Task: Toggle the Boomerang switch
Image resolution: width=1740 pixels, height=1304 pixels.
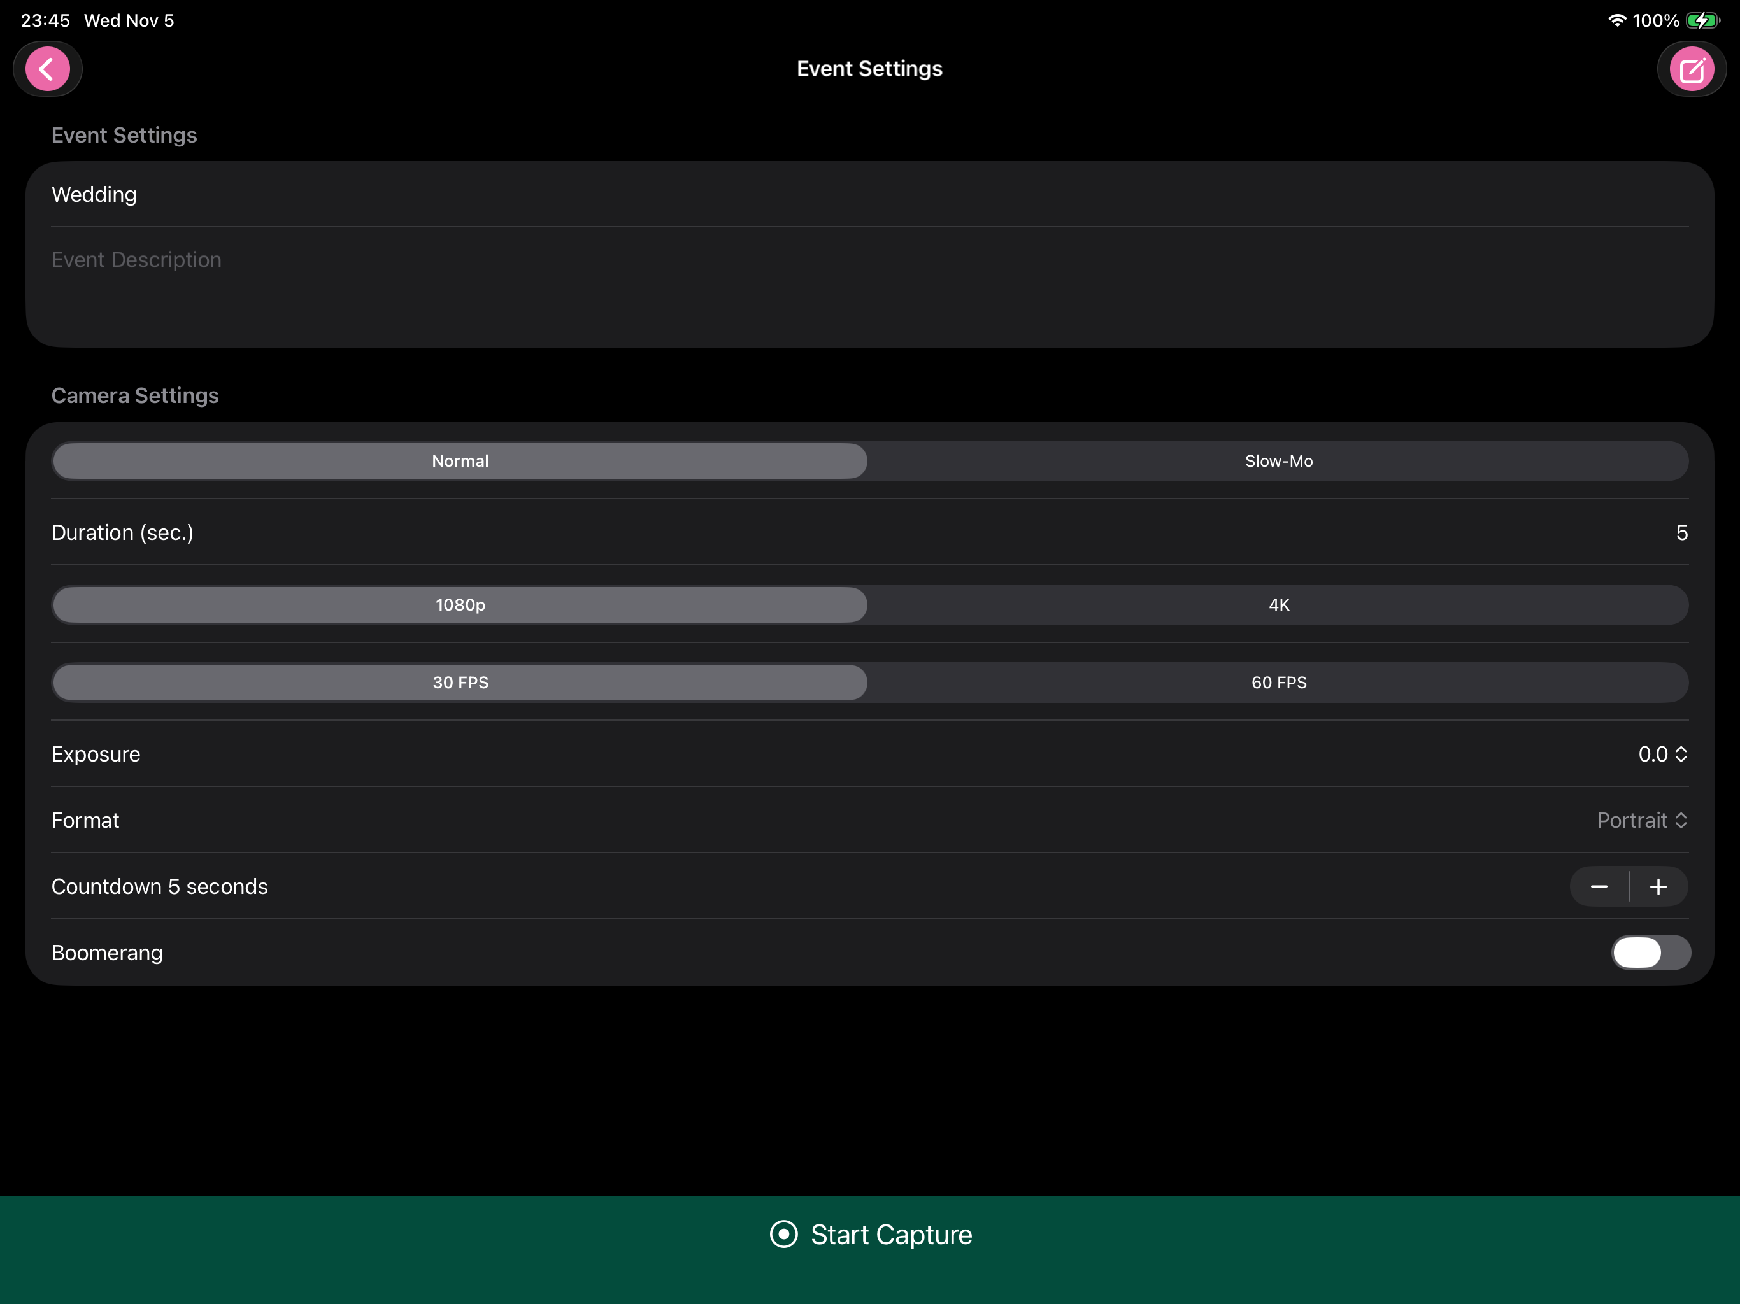Action: pos(1650,953)
